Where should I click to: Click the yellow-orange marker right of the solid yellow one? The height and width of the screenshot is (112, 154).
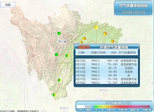pyautogui.click(x=105, y=33)
